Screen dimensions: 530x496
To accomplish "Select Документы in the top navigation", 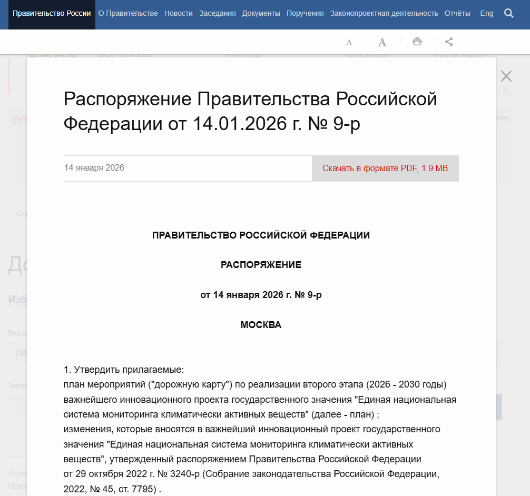I will coord(261,14).
